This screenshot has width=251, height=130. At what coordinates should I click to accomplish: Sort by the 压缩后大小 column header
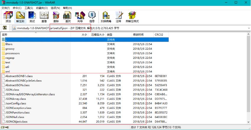[97, 35]
